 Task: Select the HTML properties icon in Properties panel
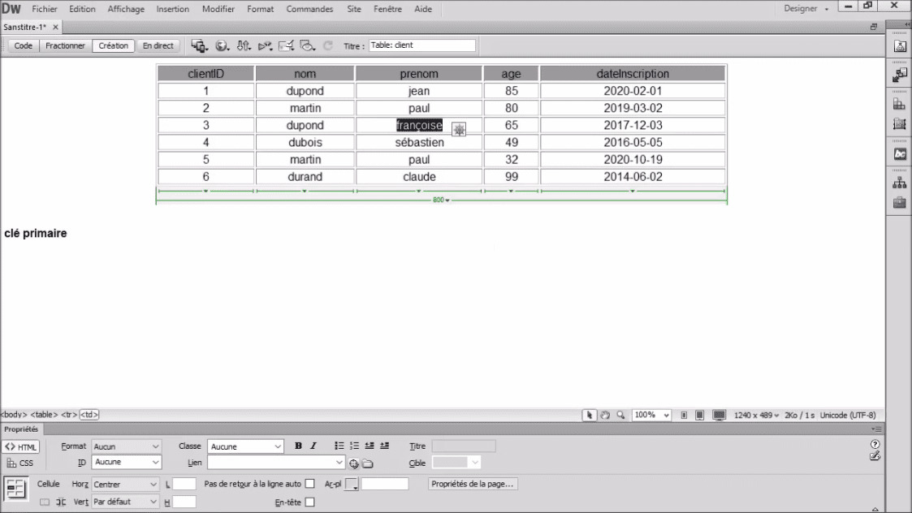[x=19, y=446]
